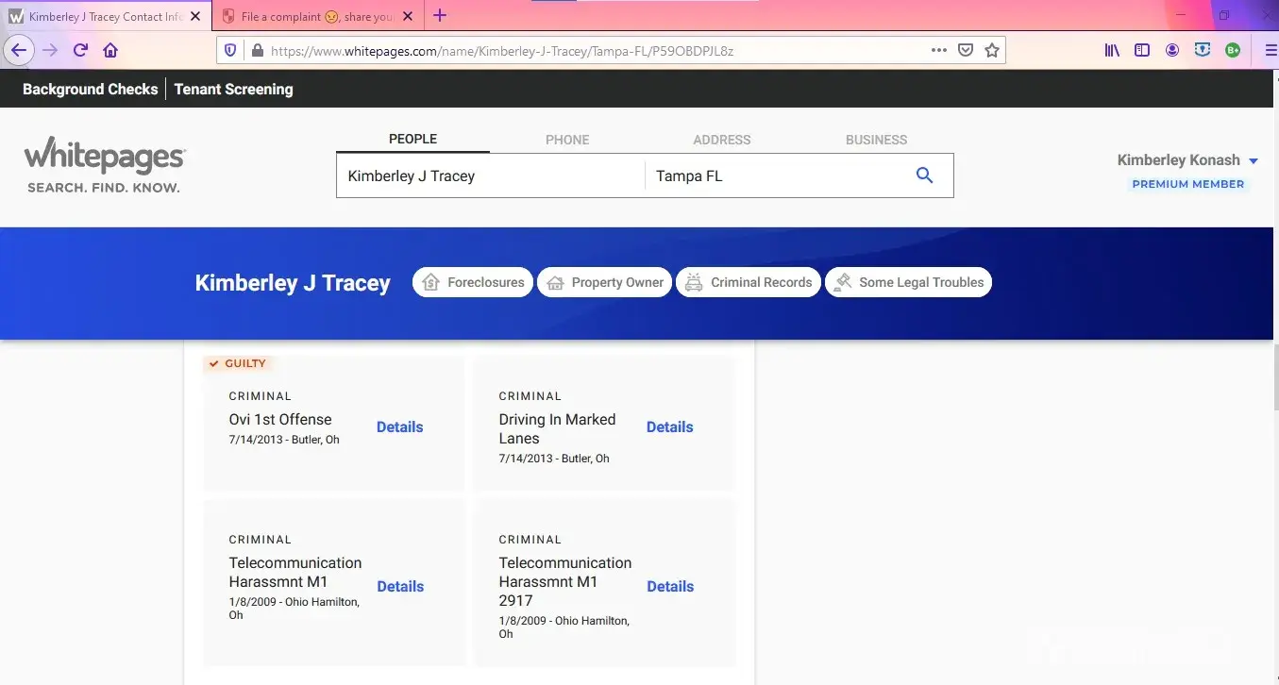This screenshot has height=685, width=1279.
Task: Switch to the PHONE search tab
Action: 567,140
